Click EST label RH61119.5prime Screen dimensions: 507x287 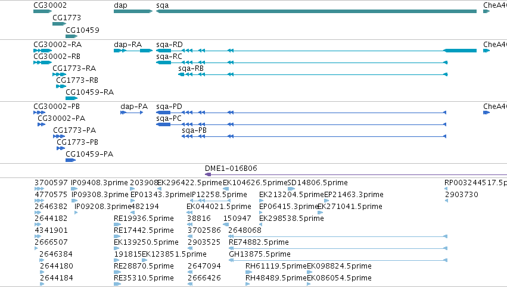point(276,266)
